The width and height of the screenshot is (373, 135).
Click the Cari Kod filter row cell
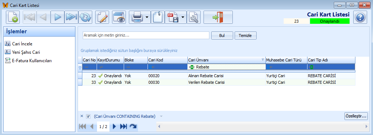coord(168,67)
